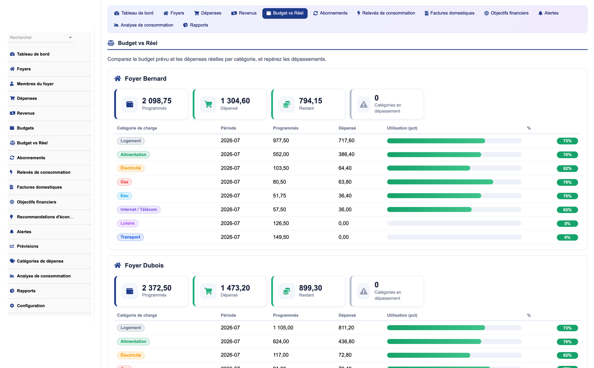Click the Alertes bell icon in sidebar
594x368 pixels.
click(12, 232)
